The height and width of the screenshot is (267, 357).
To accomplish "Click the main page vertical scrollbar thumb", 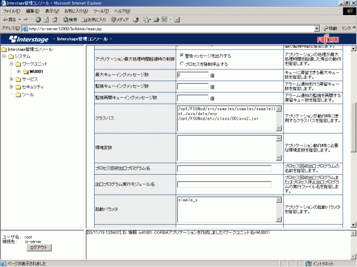I will (354, 128).
